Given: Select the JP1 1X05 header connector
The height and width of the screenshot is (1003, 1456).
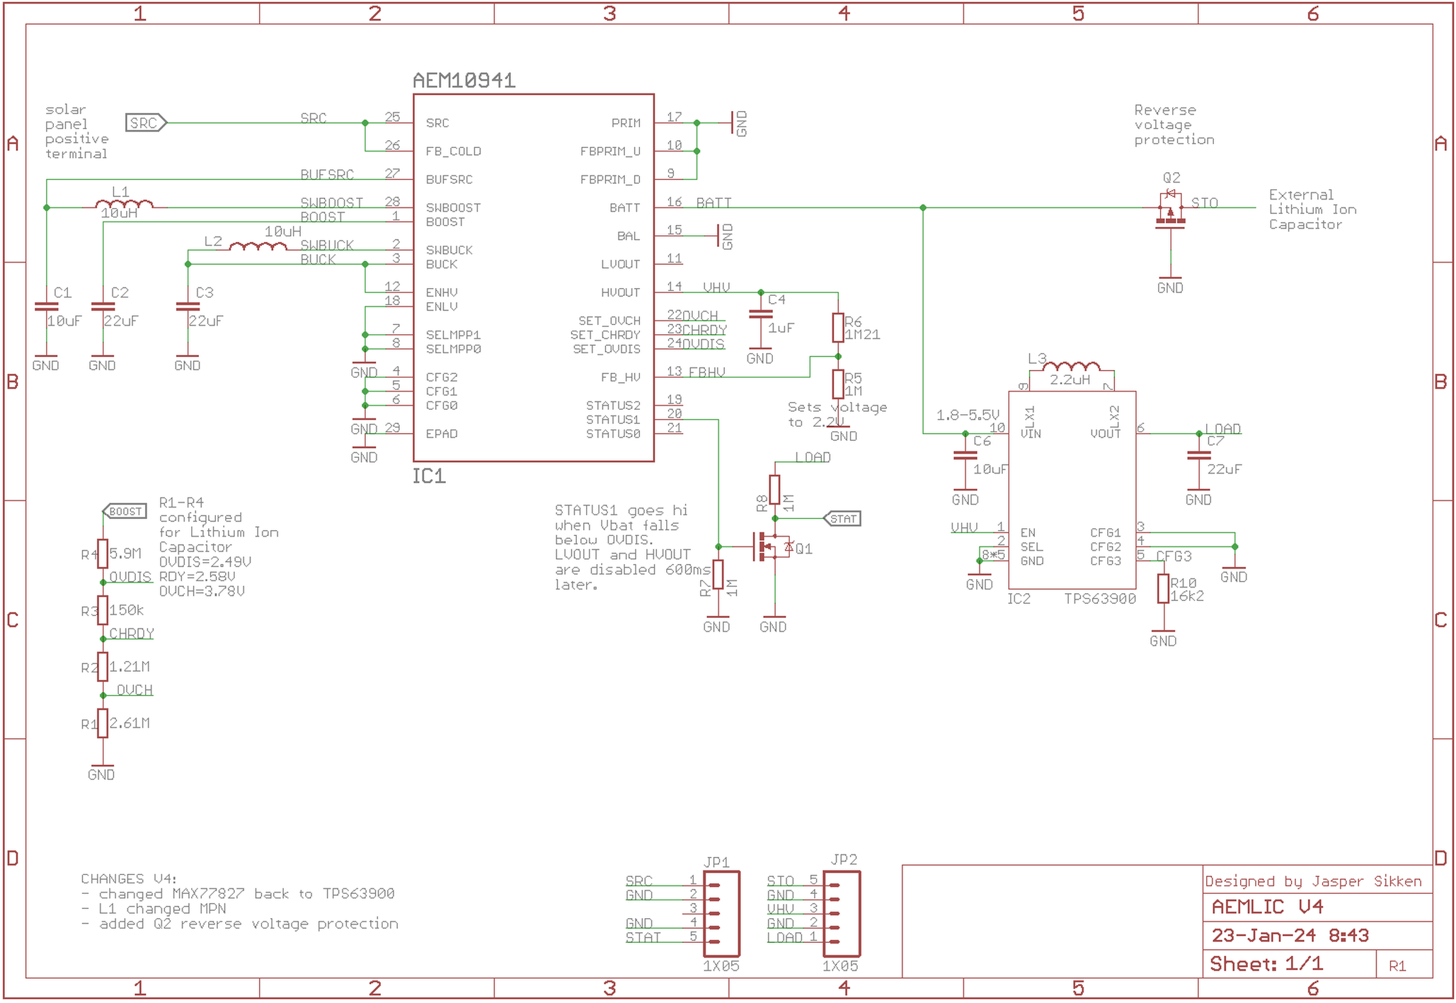Looking at the screenshot, I should [x=722, y=914].
